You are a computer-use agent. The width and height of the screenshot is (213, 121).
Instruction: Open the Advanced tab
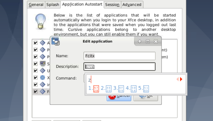(x=132, y=5)
